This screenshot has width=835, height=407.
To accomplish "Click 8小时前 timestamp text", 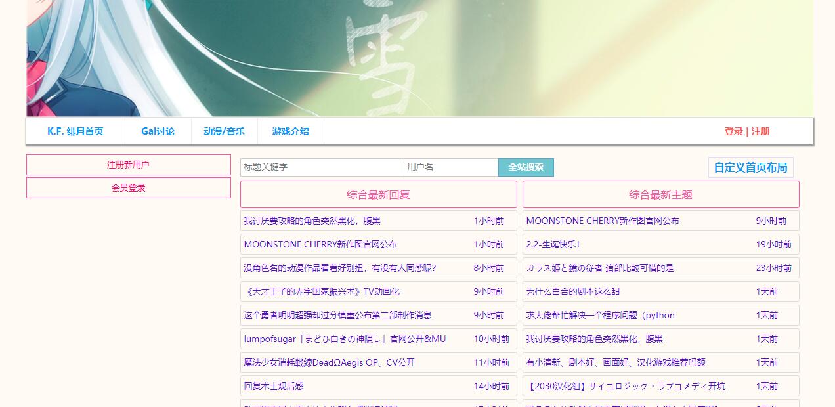I will tap(489, 268).
